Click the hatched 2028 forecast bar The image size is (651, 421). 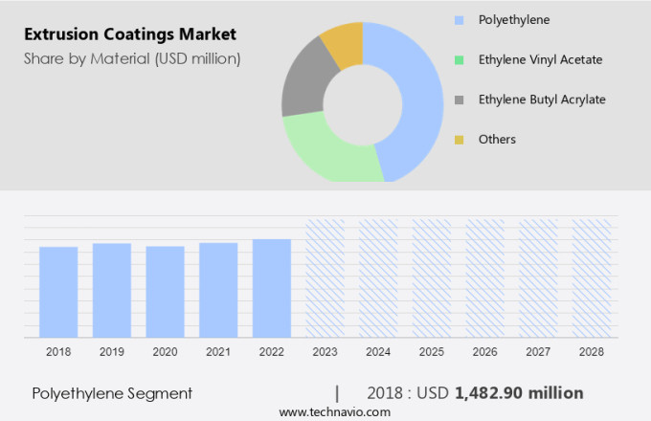pos(591,277)
